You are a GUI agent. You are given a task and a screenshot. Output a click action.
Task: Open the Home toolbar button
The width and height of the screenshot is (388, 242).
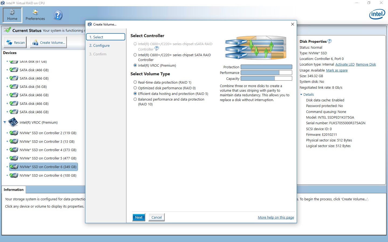pyautogui.click(x=12, y=15)
